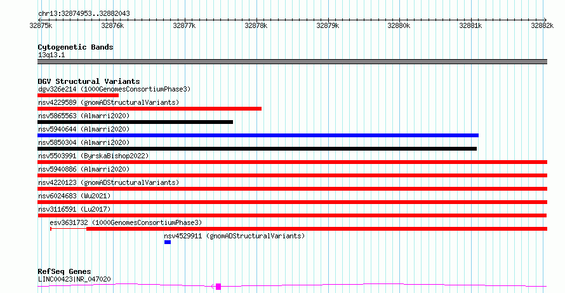This screenshot has width=565, height=293.
Task: Click the nsv5940644 (Almarri2020) label
Action: point(84,129)
